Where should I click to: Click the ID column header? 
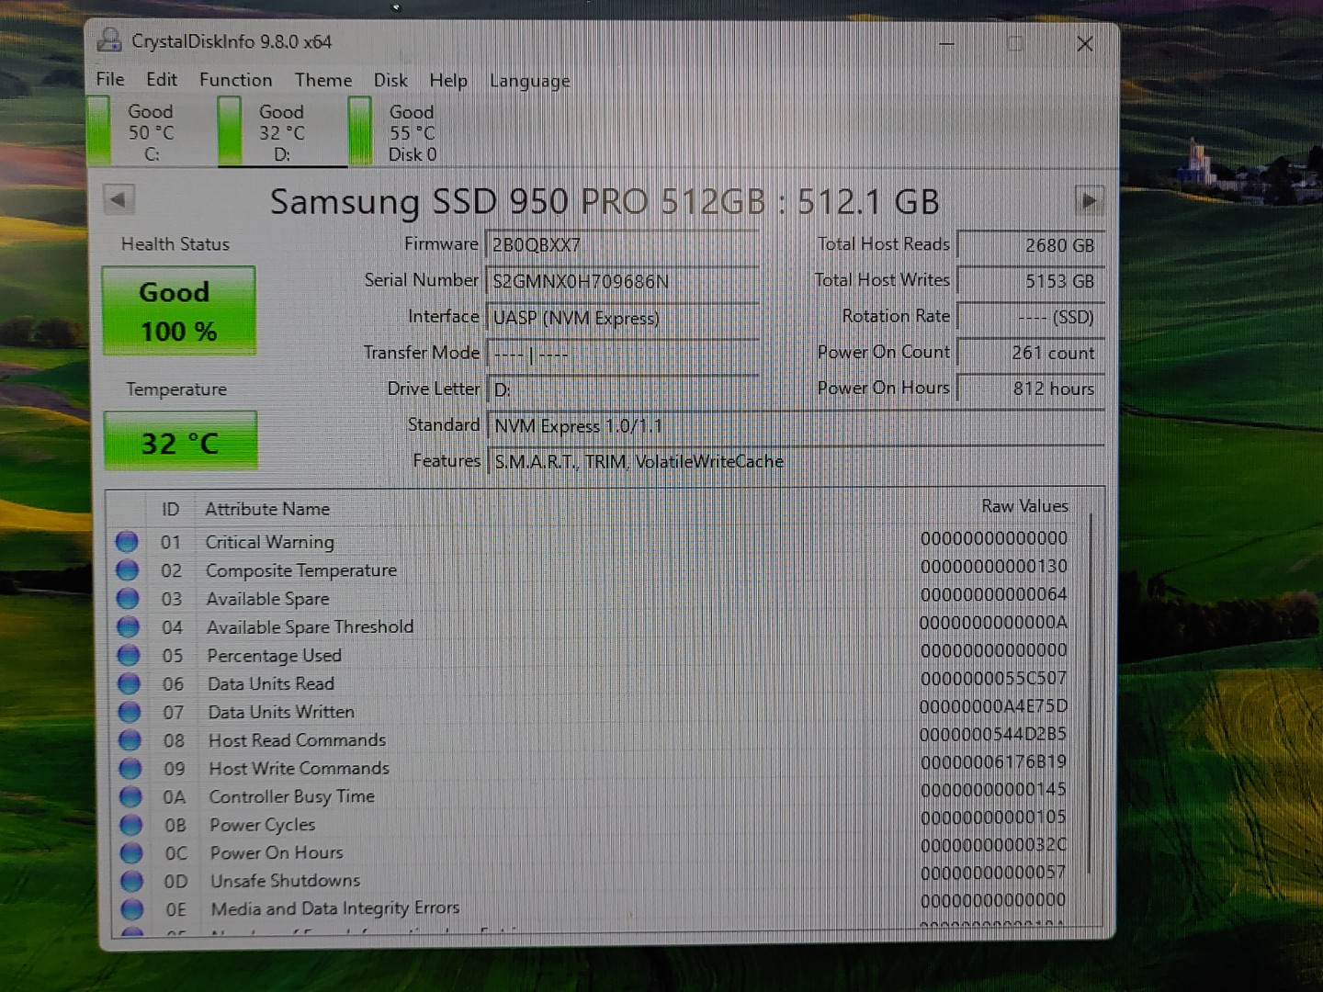(x=170, y=509)
